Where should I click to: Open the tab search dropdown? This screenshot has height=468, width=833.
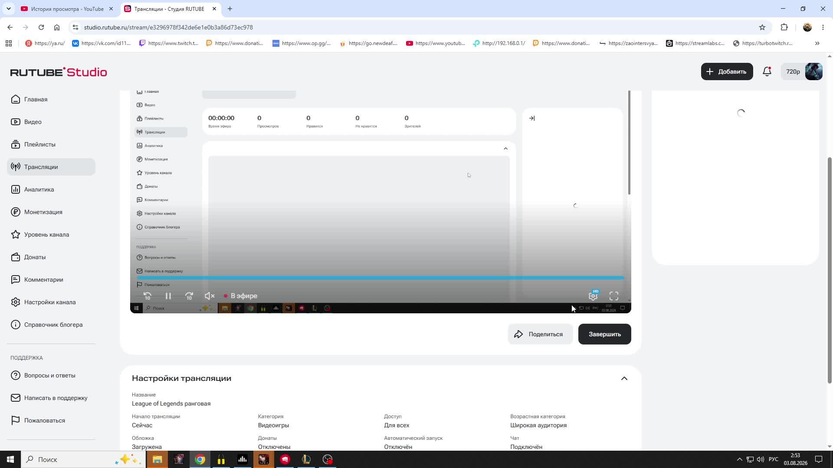tap(8, 9)
